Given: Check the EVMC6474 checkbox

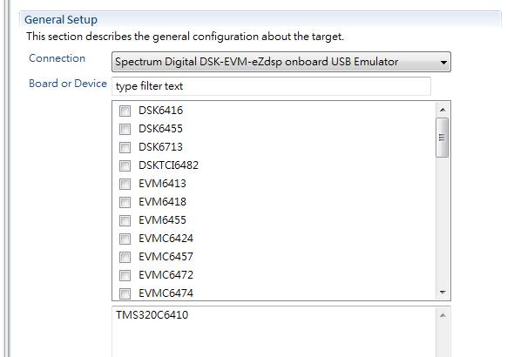Looking at the screenshot, I should point(125,293).
